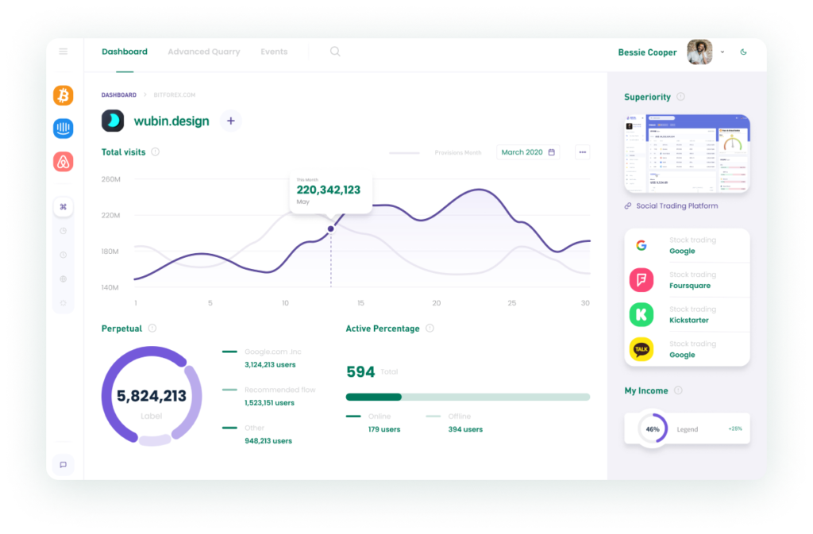This screenshot has height=534, width=813.
Task: Click the data point marker on the chart
Action: 331,229
